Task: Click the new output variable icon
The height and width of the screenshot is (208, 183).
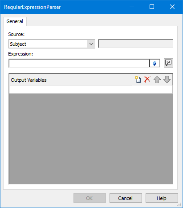Action: tap(138, 80)
